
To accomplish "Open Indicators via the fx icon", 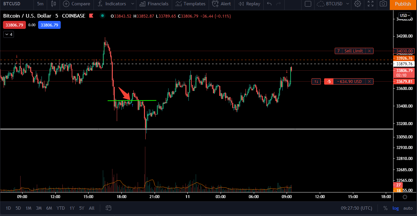I will click(100, 4).
